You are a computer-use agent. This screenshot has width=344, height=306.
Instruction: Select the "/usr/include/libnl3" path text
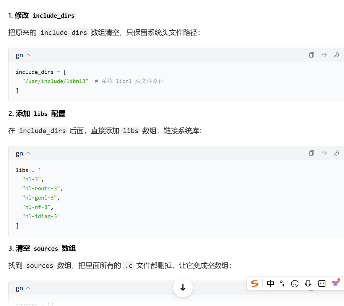click(55, 81)
